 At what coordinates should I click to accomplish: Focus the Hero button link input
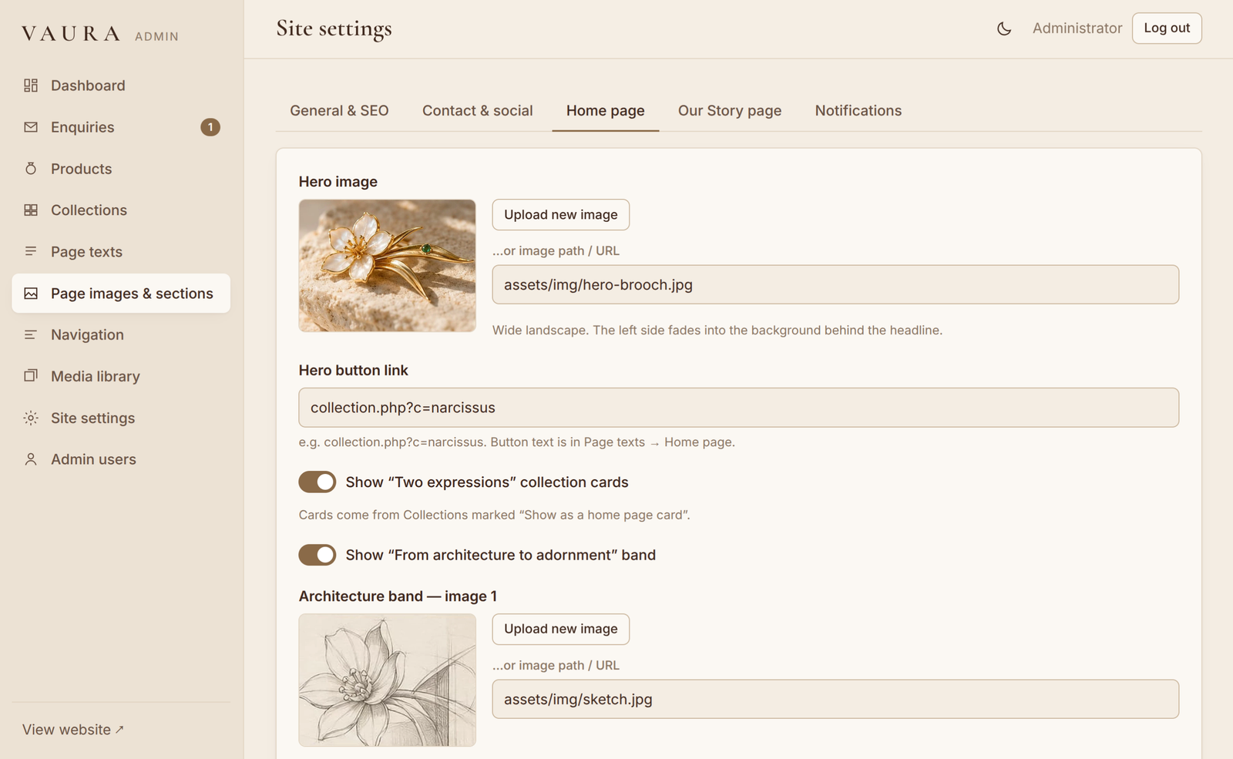pyautogui.click(x=739, y=408)
